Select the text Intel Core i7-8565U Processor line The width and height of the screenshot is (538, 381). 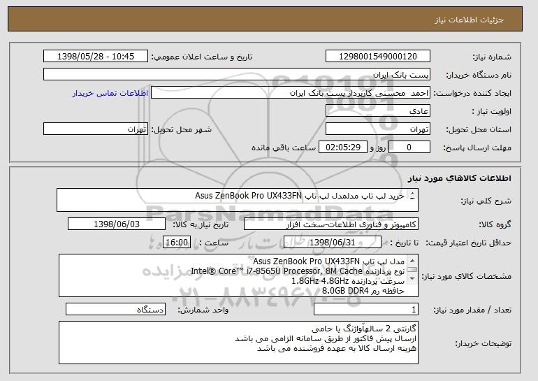[x=298, y=271]
